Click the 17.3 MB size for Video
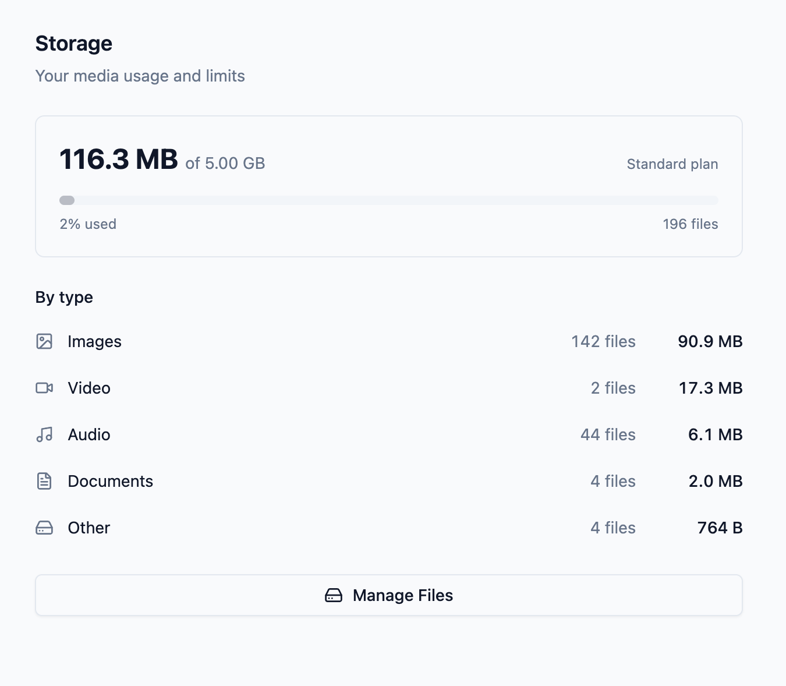 pos(710,388)
